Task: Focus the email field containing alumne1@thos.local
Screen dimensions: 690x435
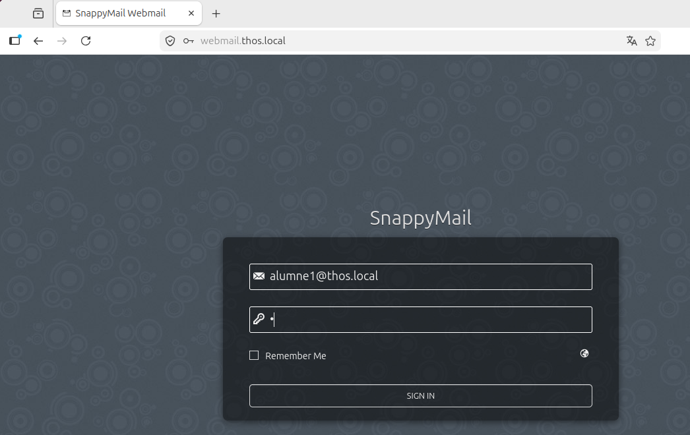Action: pos(420,277)
